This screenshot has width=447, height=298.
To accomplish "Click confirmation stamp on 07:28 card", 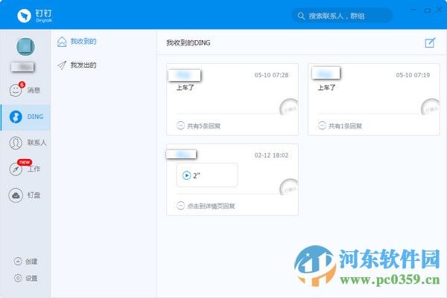I will click(289, 107).
